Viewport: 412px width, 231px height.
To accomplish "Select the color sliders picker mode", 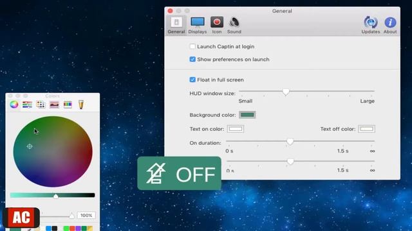I will tap(27, 105).
